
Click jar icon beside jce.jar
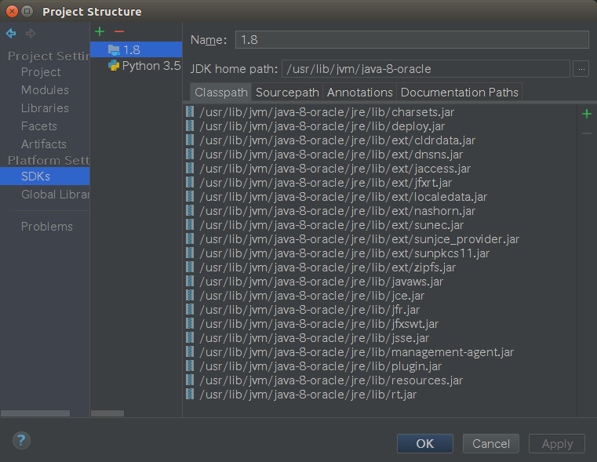pyautogui.click(x=190, y=295)
